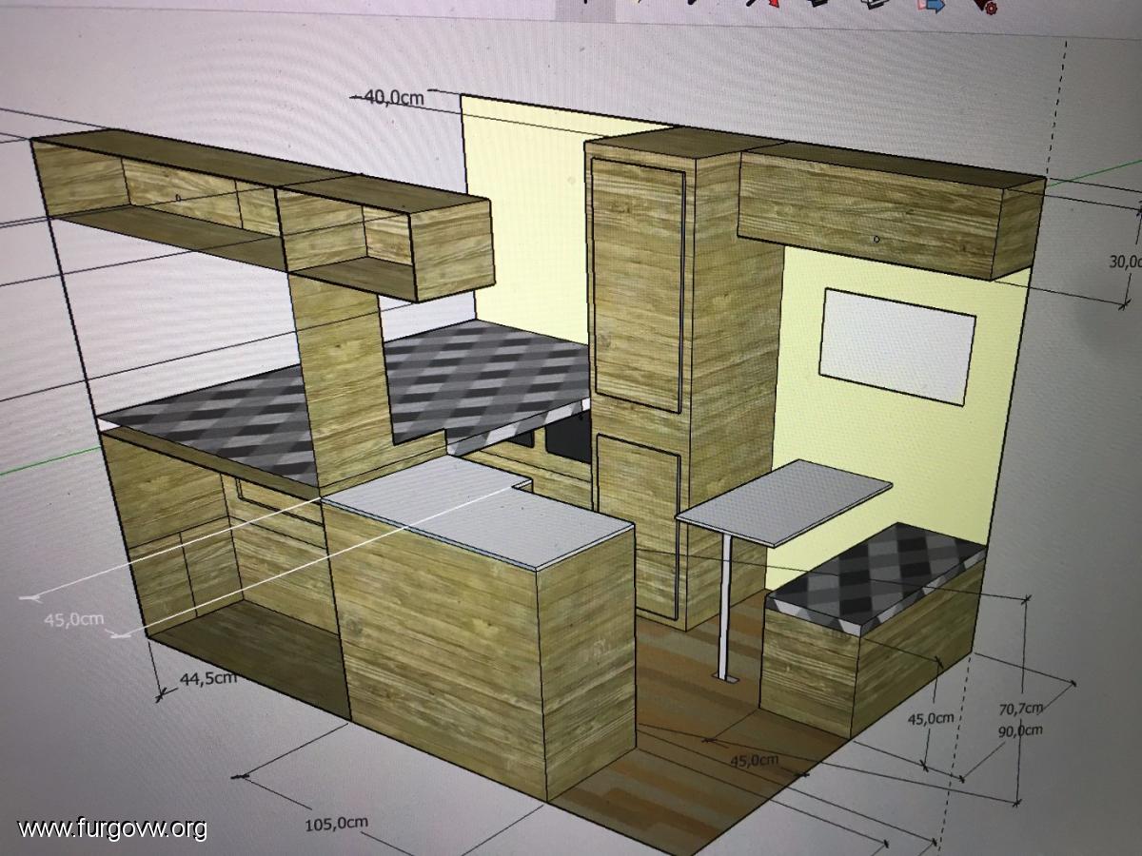Viewport: 1142px width, 856px height.
Task: Click the tall cabinet's upper door panel
Action: coord(636,285)
